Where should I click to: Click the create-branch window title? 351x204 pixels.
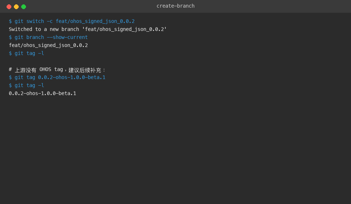click(175, 6)
